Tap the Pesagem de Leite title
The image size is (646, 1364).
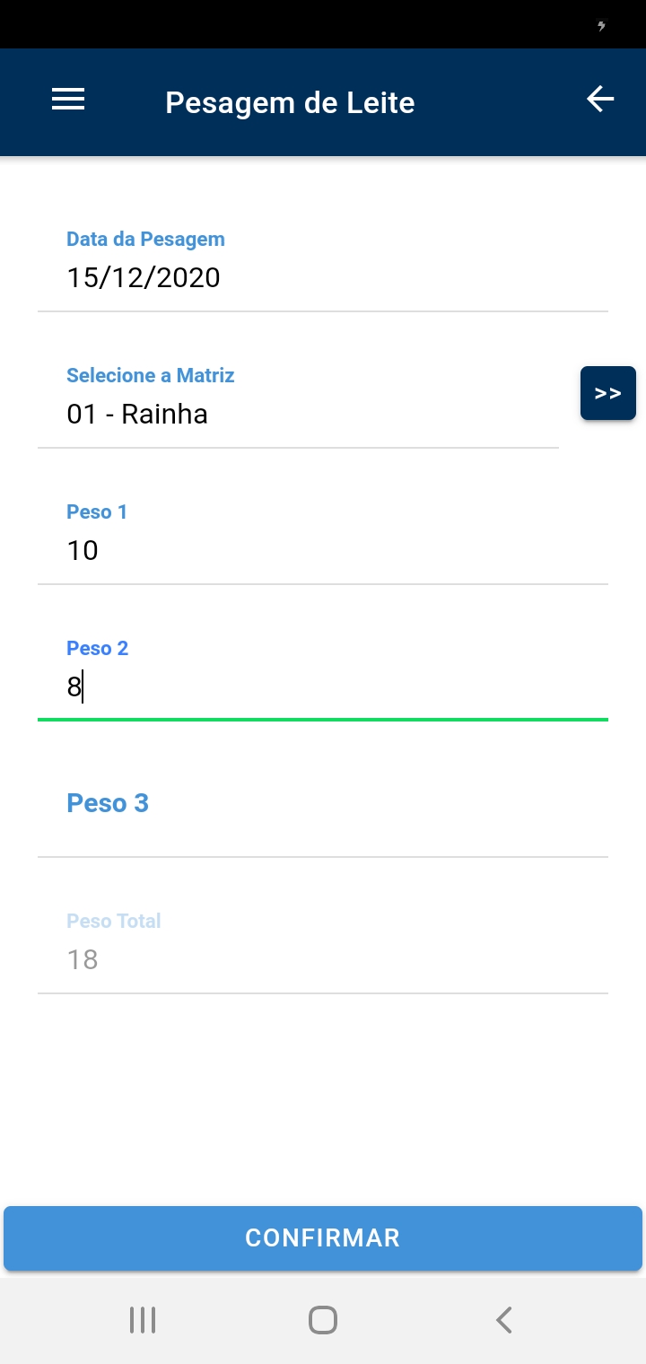tap(290, 102)
